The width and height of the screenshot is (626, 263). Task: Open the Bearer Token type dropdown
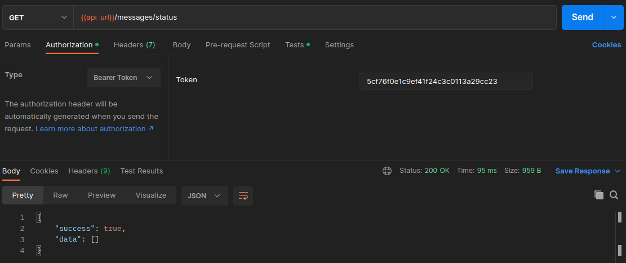pyautogui.click(x=123, y=78)
